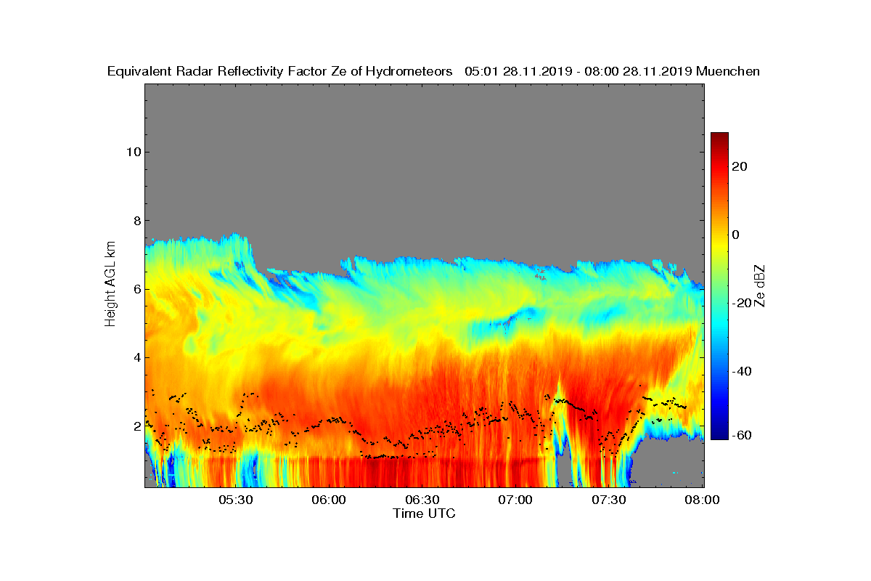Click the 07:30 time tick label
The width and height of the screenshot is (871, 581).
[610, 500]
